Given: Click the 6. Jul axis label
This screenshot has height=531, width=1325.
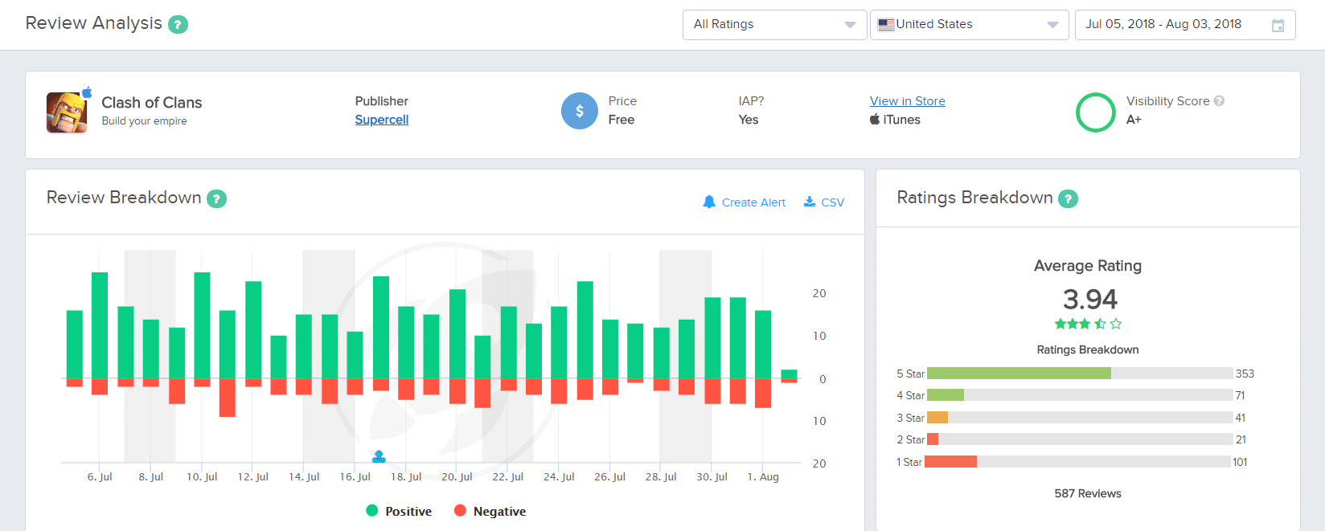Looking at the screenshot, I should pos(100,477).
